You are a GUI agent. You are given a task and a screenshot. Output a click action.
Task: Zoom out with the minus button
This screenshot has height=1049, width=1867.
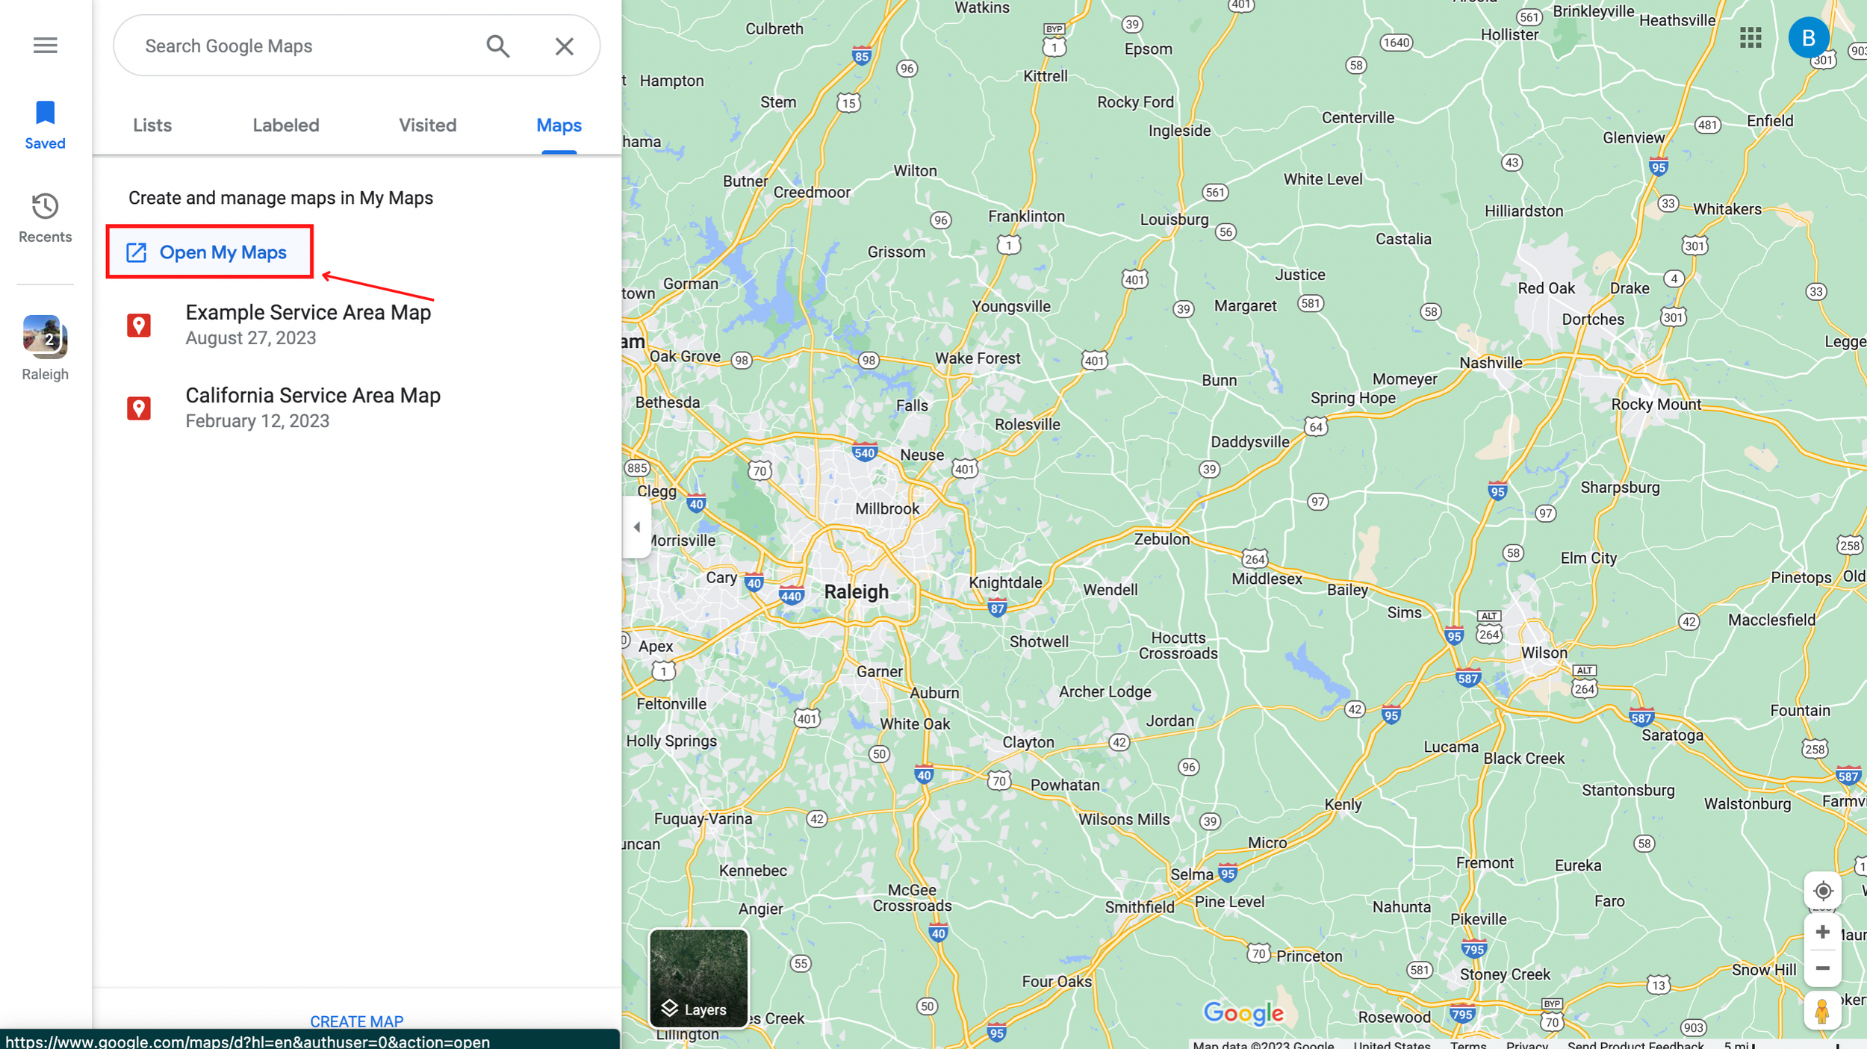click(1822, 968)
